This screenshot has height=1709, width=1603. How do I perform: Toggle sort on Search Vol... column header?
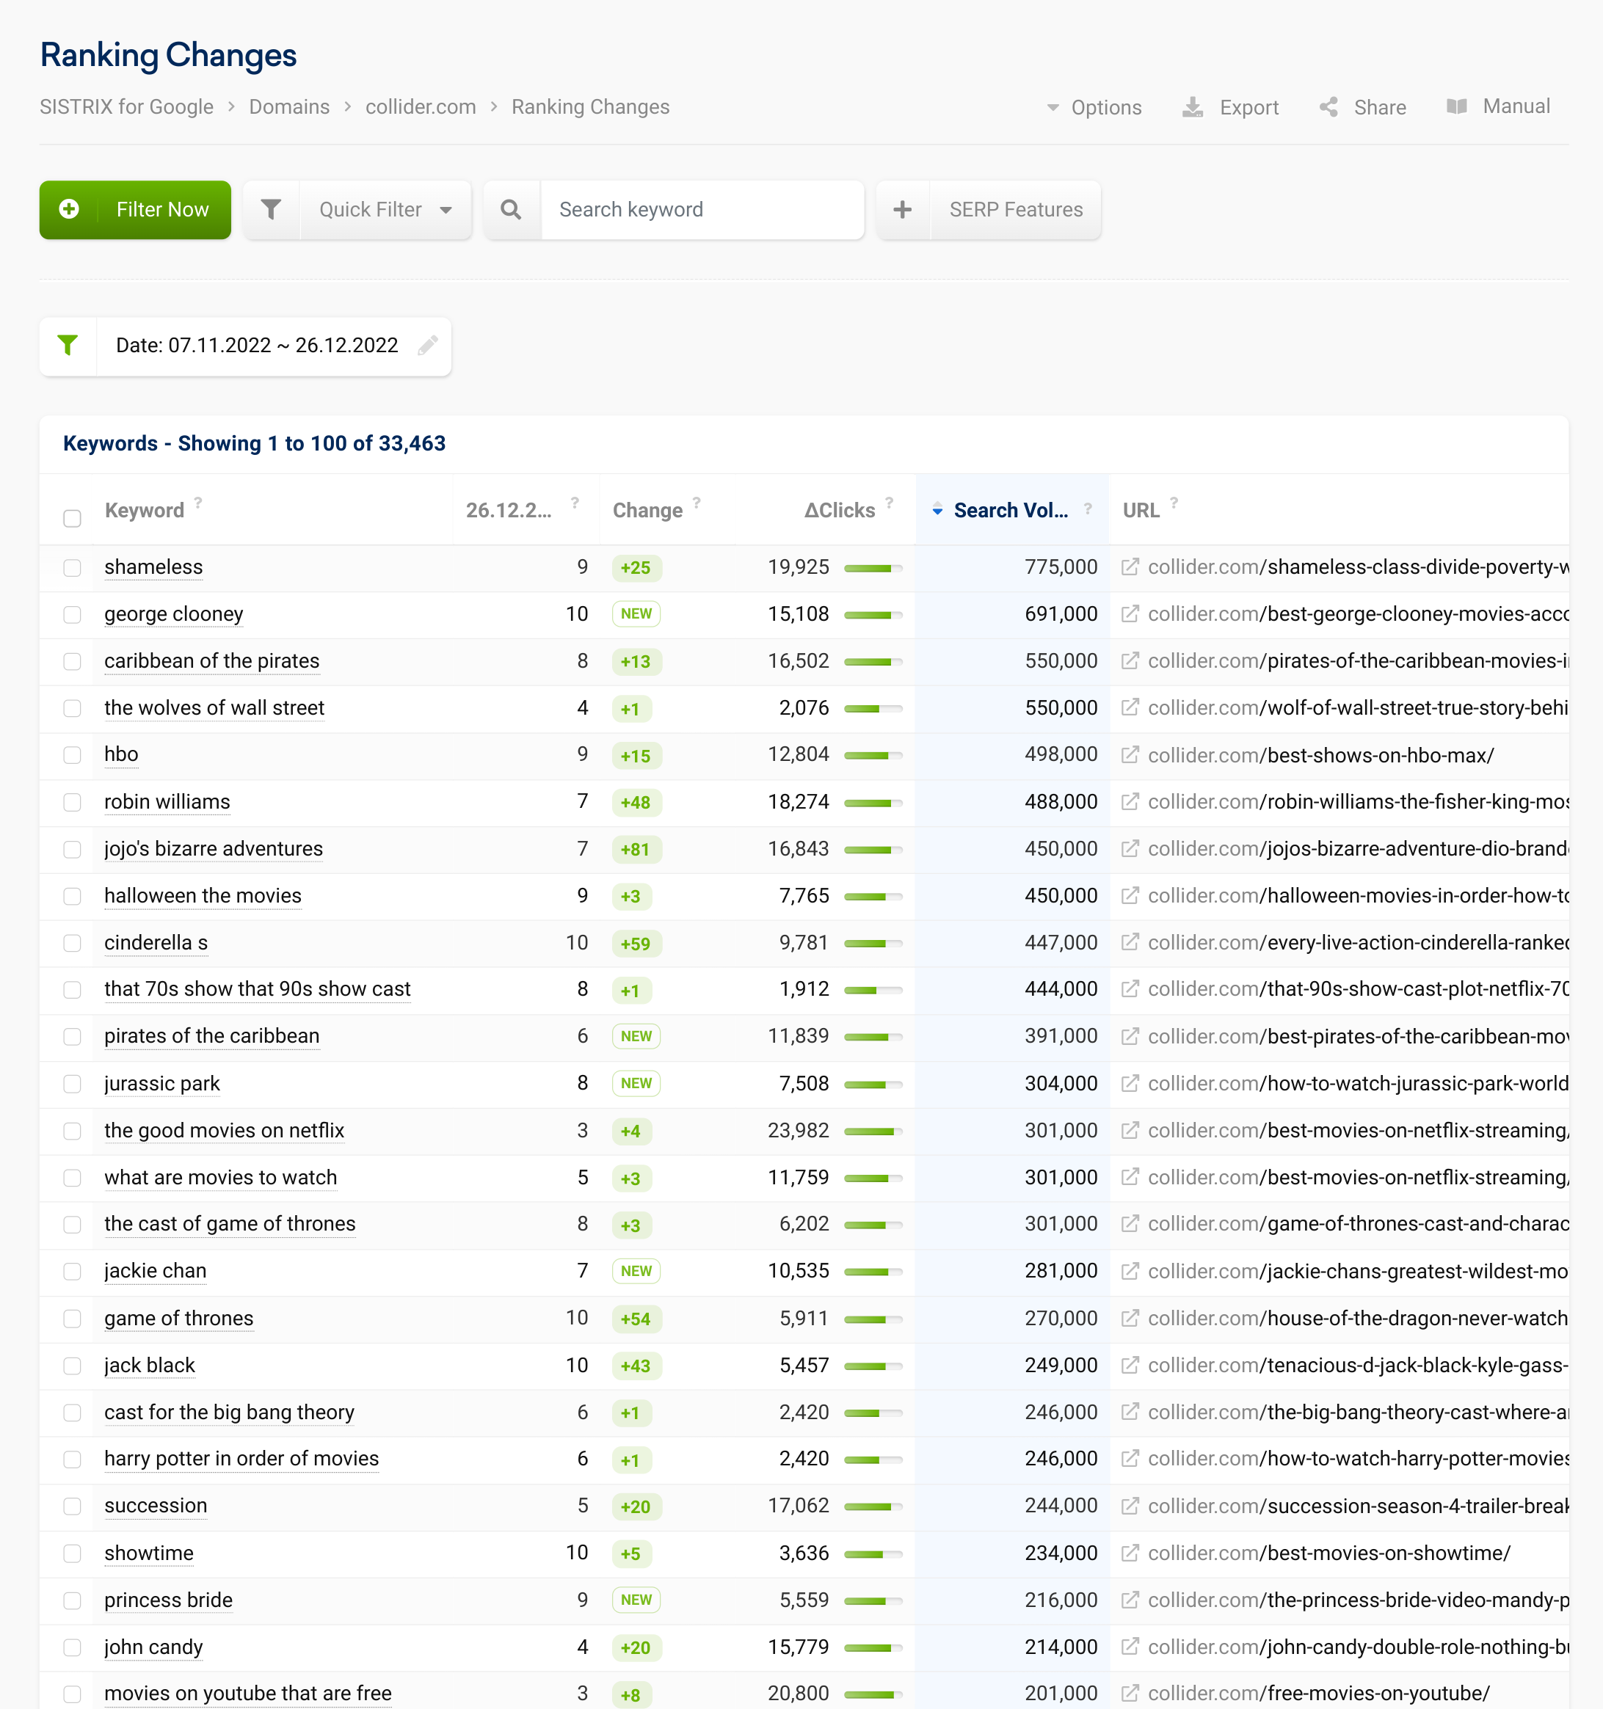point(1011,511)
